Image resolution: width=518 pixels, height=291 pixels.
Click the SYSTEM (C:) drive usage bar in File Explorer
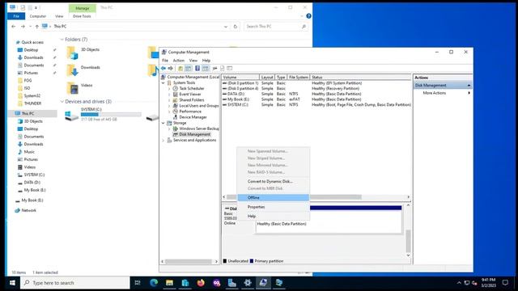[111, 115]
